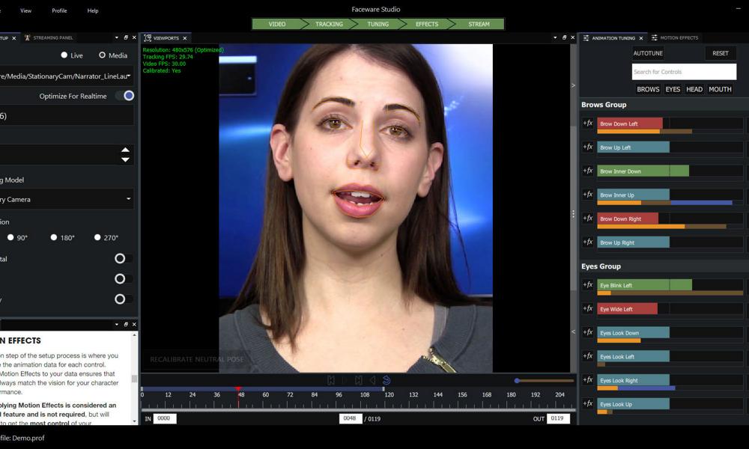
Task: Click the +fx icon for Eye Blink Left
Action: (x=588, y=285)
